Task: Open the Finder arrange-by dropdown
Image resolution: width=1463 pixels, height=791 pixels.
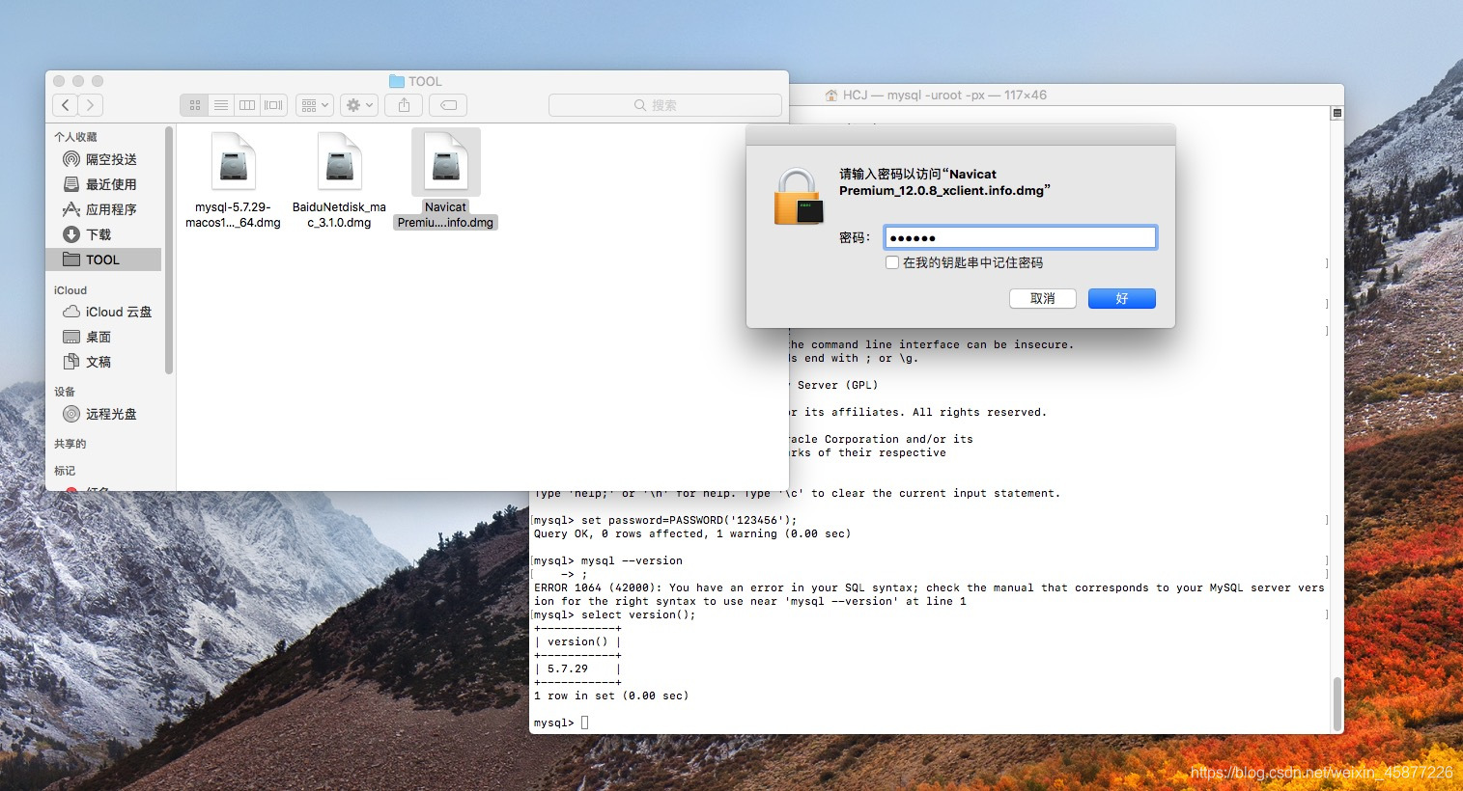Action: click(x=315, y=105)
